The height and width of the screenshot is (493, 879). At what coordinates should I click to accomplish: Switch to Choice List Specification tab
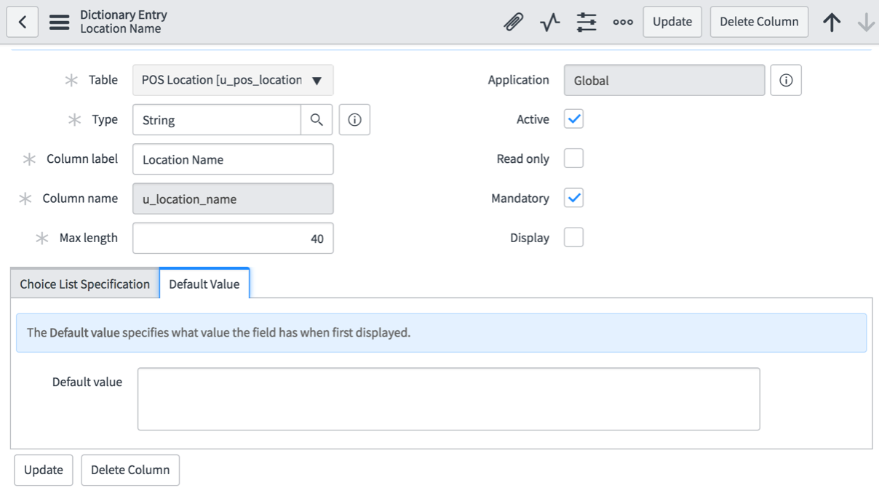click(84, 284)
